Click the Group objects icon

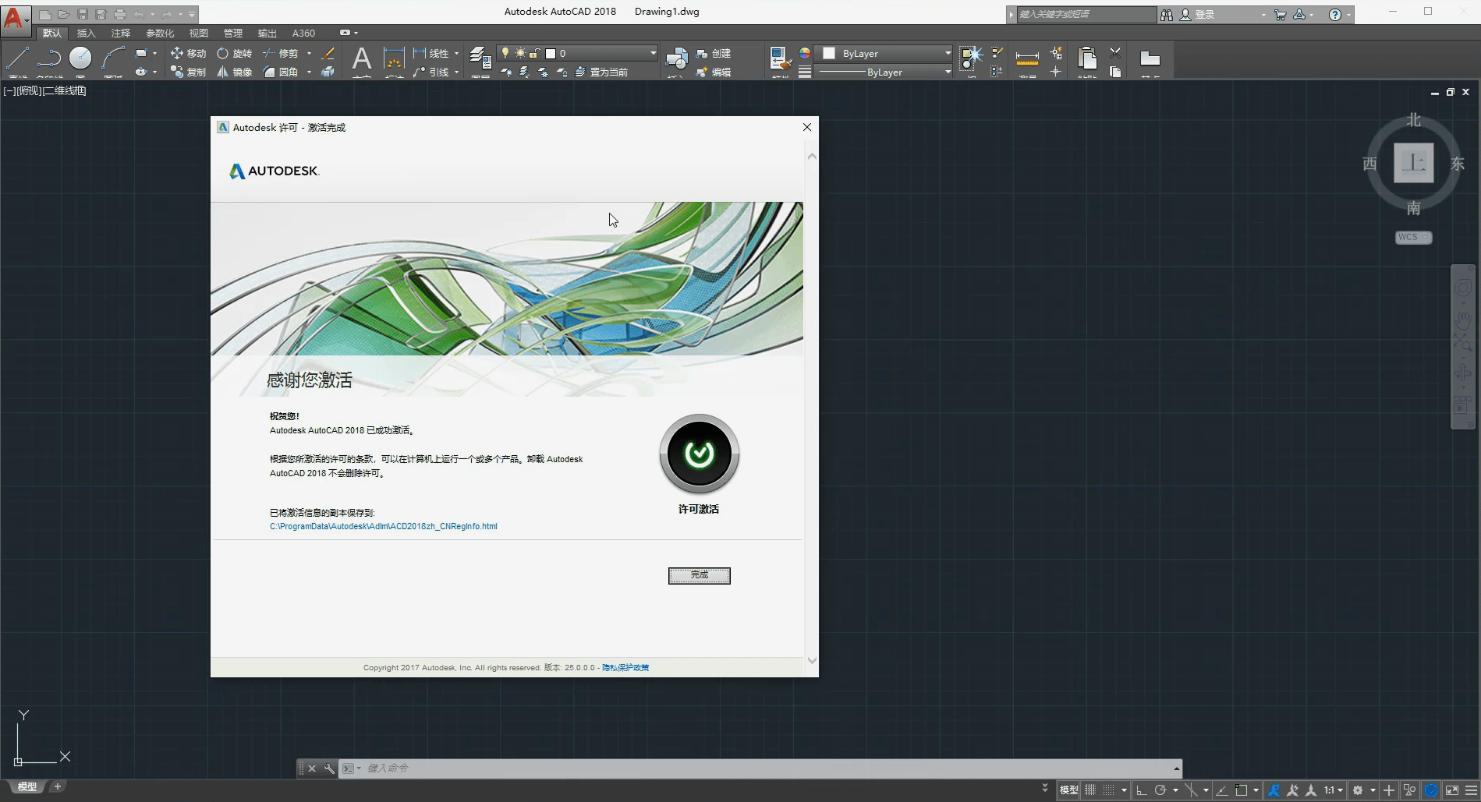coord(972,58)
